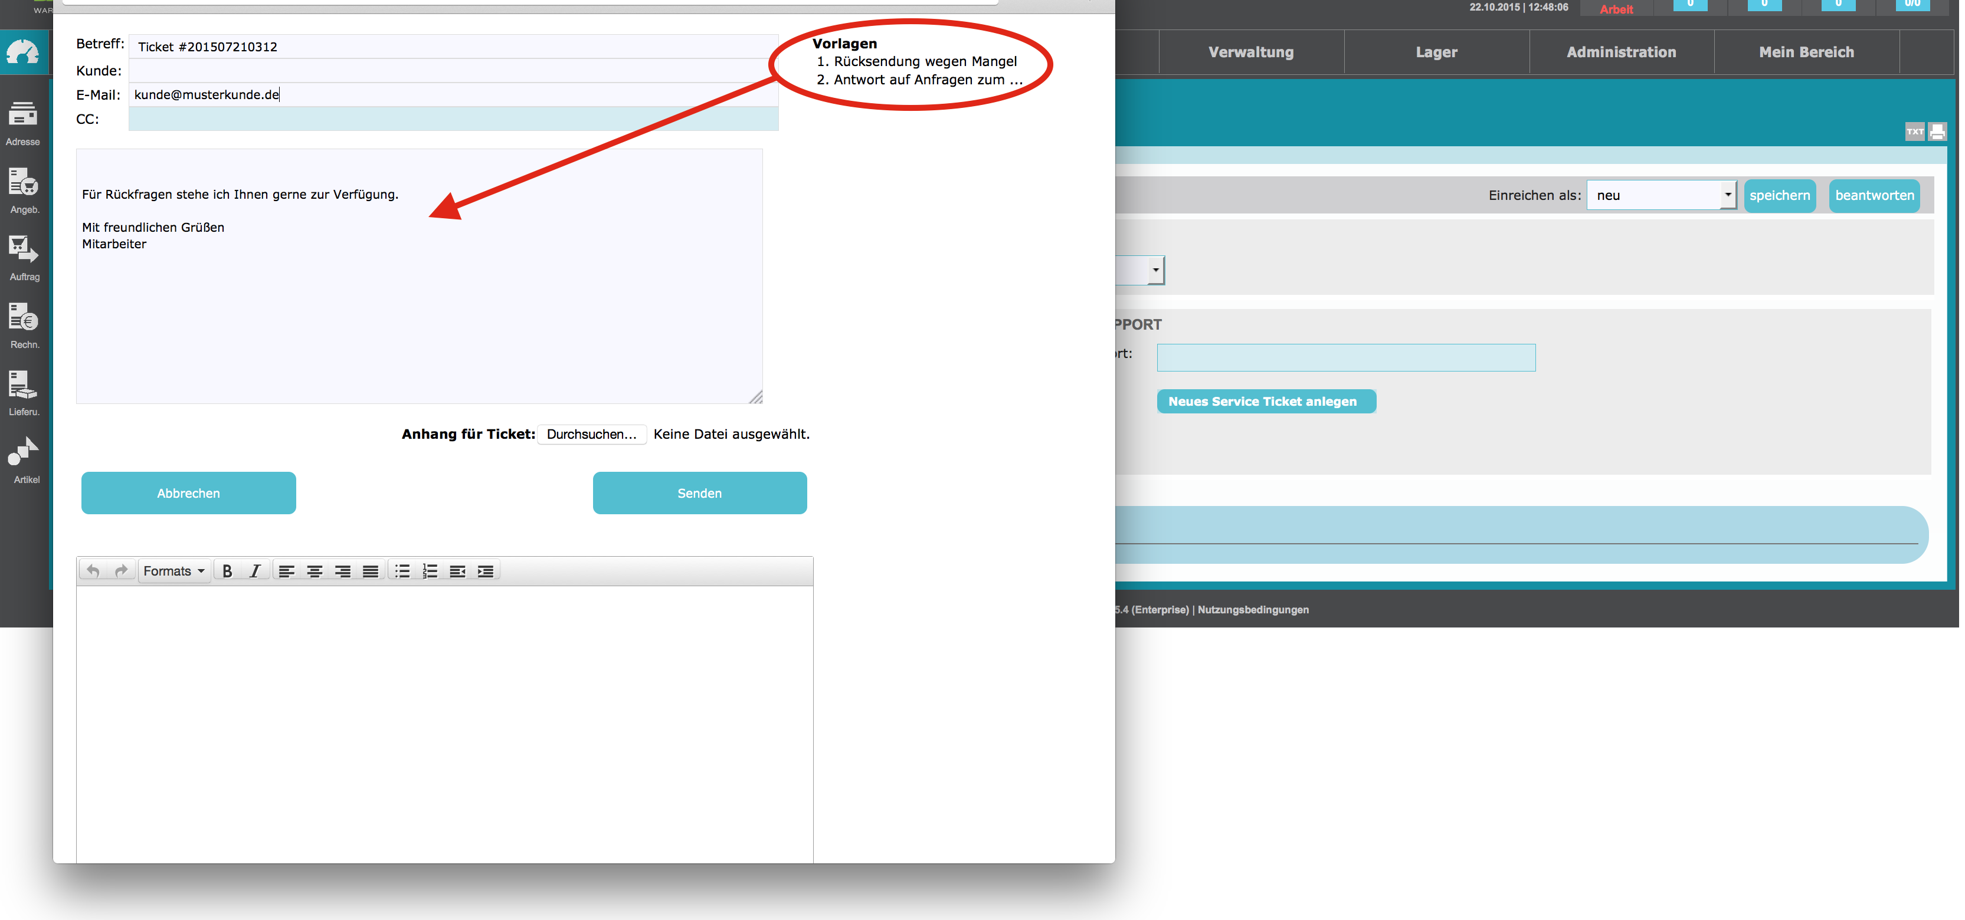Viewport: 1965px width, 920px height.
Task: Open the Administration menu
Action: pos(1621,52)
